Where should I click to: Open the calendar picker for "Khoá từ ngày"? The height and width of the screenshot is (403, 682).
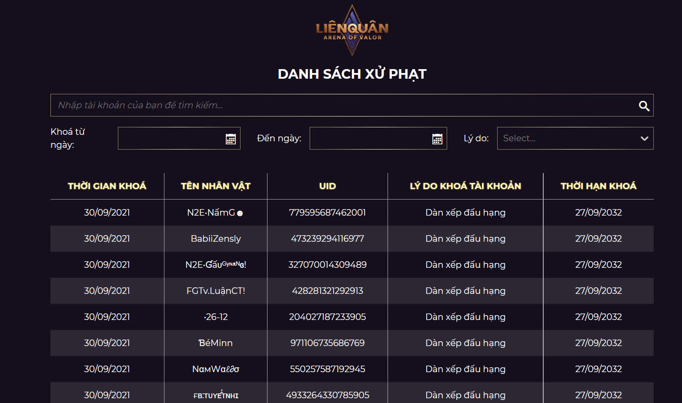(x=231, y=138)
